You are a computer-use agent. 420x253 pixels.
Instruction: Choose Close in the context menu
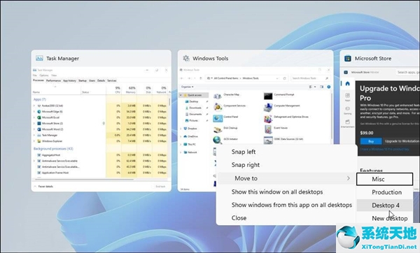pos(239,218)
